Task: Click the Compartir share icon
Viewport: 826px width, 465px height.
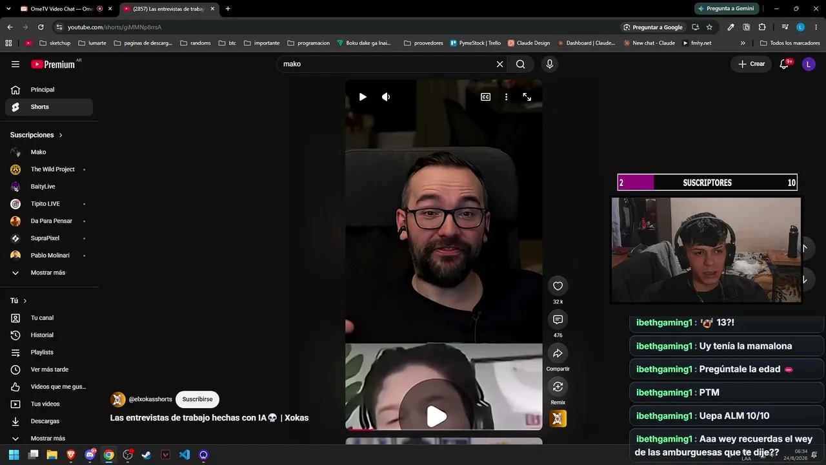Action: tap(558, 353)
